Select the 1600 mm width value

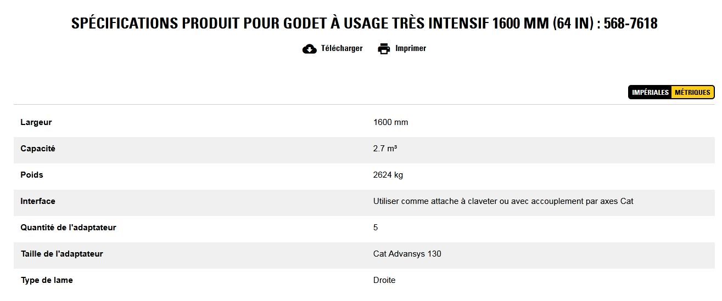pyautogui.click(x=390, y=122)
